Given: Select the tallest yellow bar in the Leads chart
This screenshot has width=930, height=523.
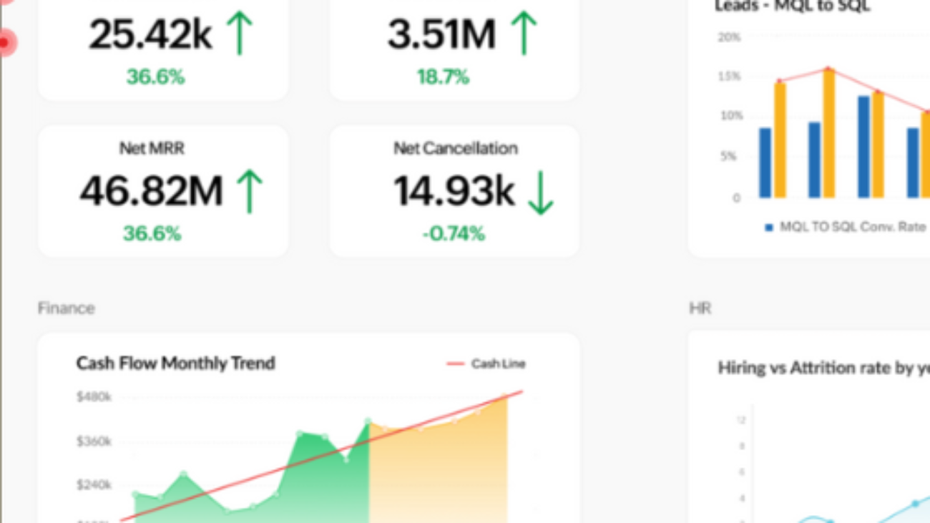Looking at the screenshot, I should click(829, 133).
